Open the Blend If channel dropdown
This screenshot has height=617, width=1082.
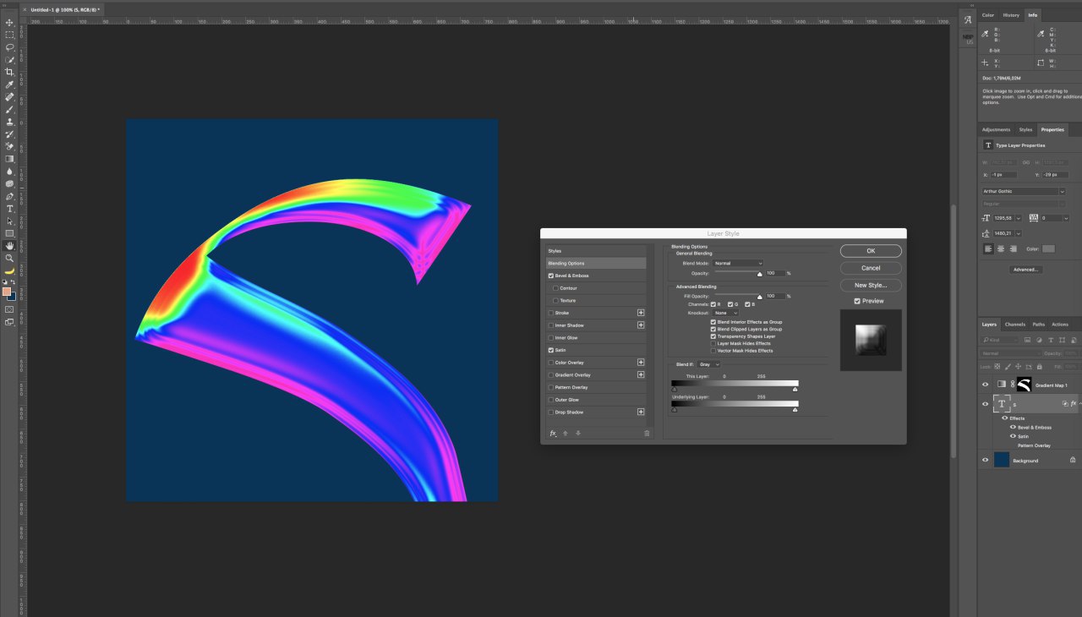coord(708,364)
